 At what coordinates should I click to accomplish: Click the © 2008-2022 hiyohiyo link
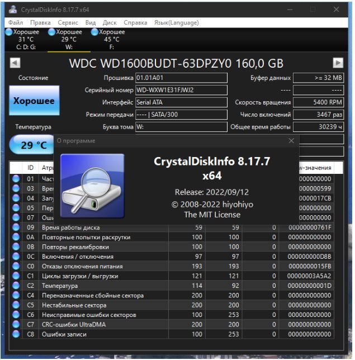coord(212,205)
